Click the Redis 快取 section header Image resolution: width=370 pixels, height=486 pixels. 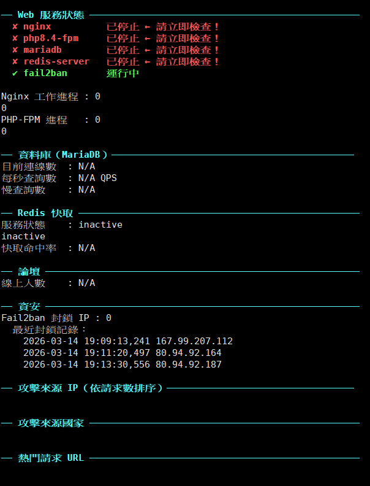pyautogui.click(x=45, y=213)
